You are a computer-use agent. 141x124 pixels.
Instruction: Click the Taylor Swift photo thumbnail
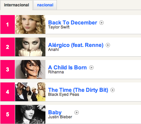point(30,24)
